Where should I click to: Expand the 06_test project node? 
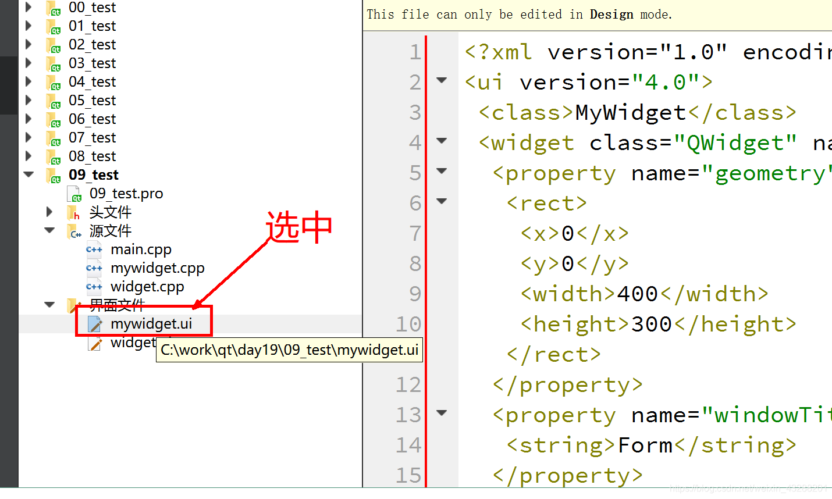[29, 119]
